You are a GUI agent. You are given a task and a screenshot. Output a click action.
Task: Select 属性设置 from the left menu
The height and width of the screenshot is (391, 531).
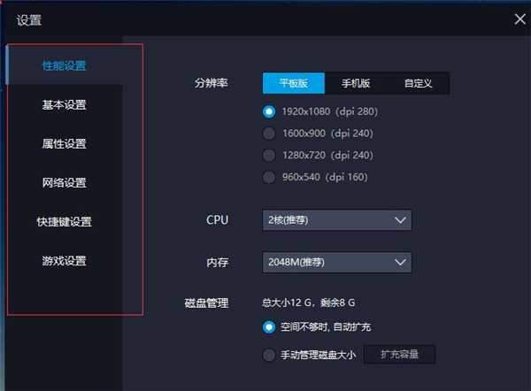[65, 144]
